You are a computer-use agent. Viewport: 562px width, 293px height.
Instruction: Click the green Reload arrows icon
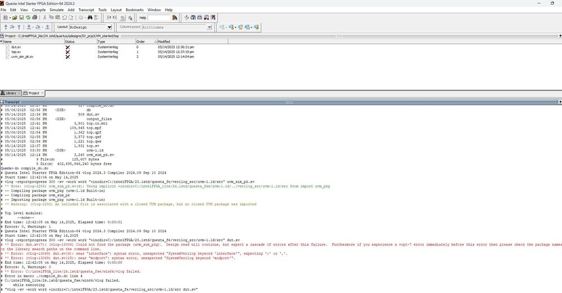pos(28,17)
